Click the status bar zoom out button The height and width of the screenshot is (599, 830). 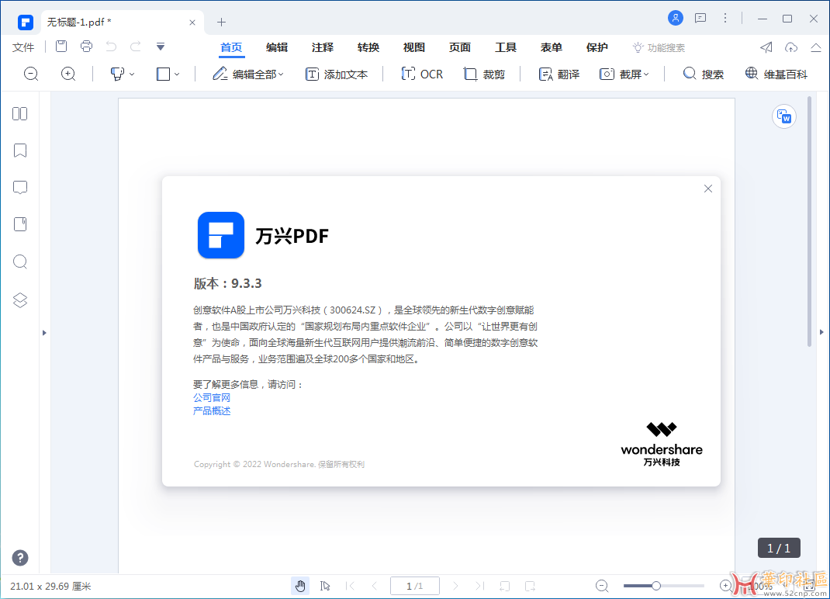point(602,586)
